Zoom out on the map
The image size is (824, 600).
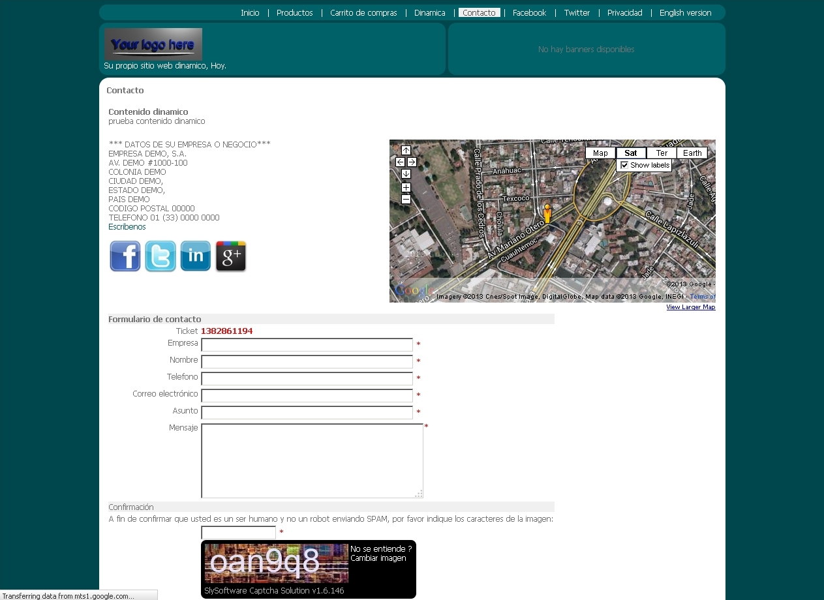[x=406, y=199]
